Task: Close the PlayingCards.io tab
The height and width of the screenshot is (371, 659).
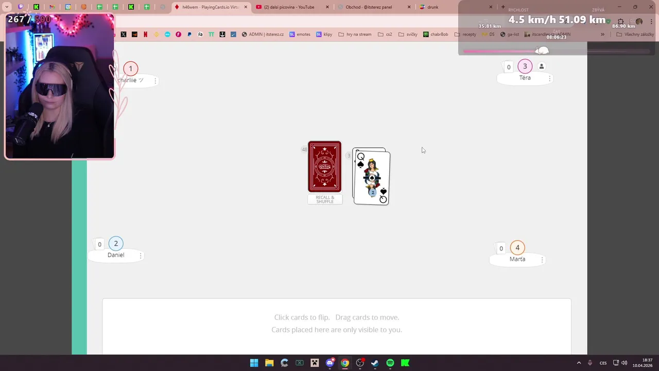Action: [x=245, y=7]
